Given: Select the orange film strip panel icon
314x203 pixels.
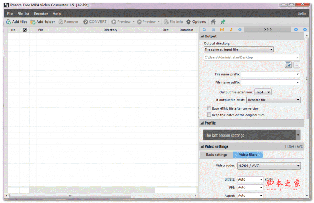Looking at the screenshot, I should click(x=222, y=30).
